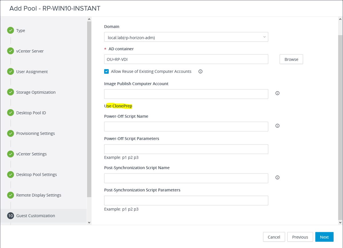Click the Post-Synchronization Script Name field
Viewport: 343px width, 248px height.
(186, 178)
